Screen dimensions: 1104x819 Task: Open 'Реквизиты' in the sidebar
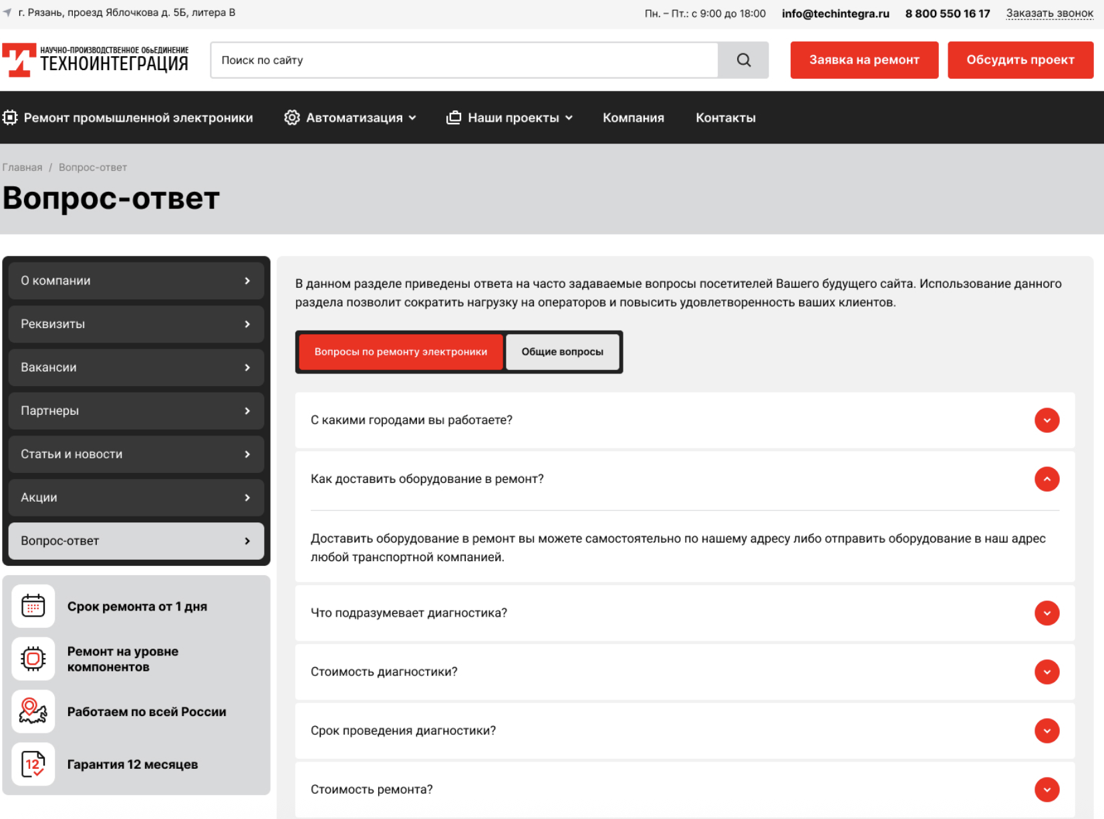pyautogui.click(x=136, y=324)
